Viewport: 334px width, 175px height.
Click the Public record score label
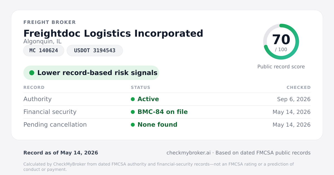coord(281,67)
